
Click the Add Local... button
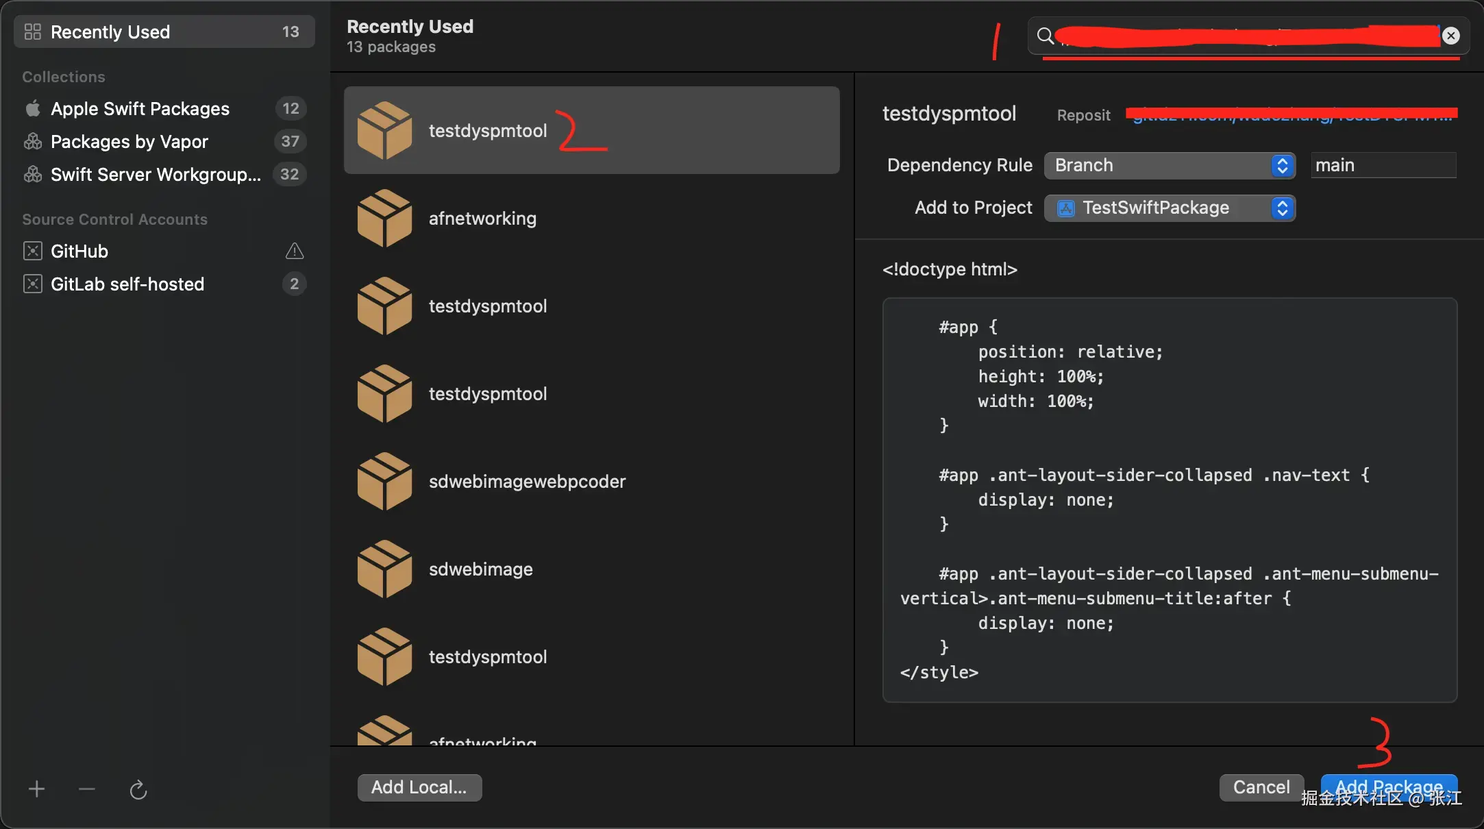coord(419,788)
